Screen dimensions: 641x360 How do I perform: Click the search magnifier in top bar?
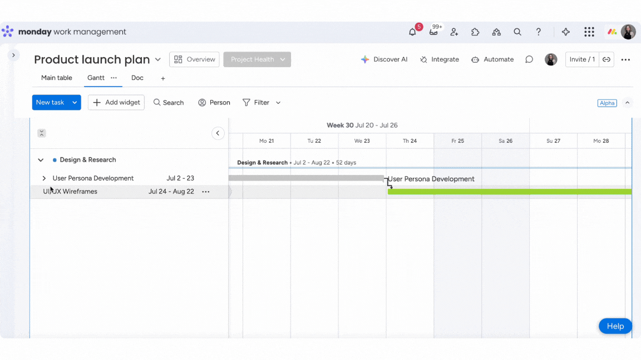click(x=517, y=32)
